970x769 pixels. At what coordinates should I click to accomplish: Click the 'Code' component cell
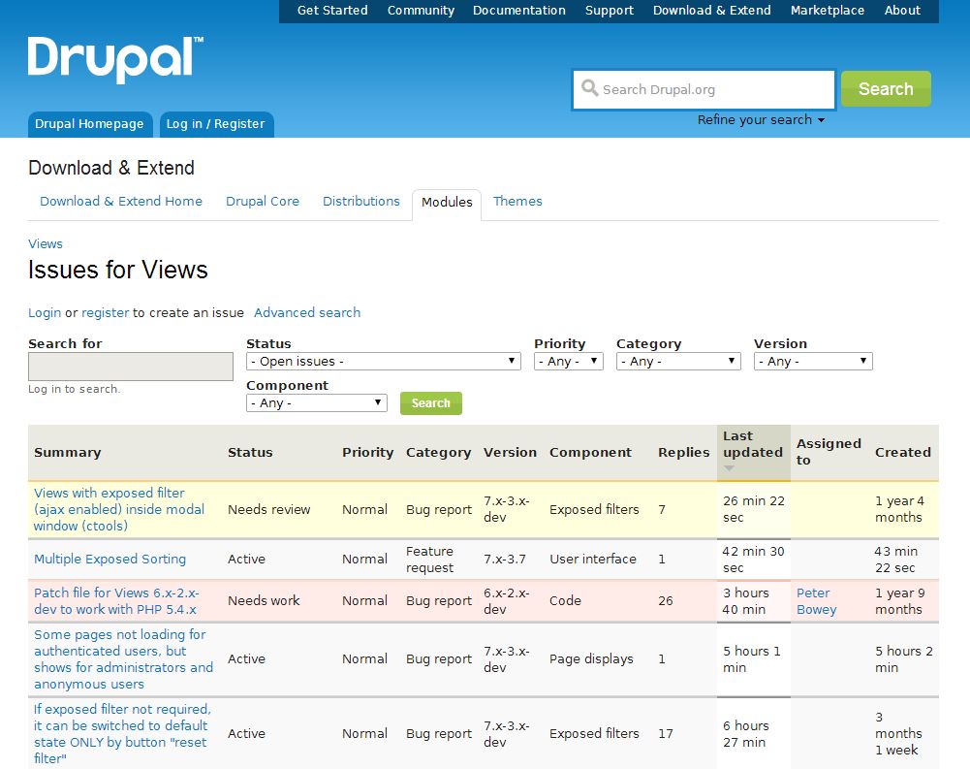click(565, 600)
